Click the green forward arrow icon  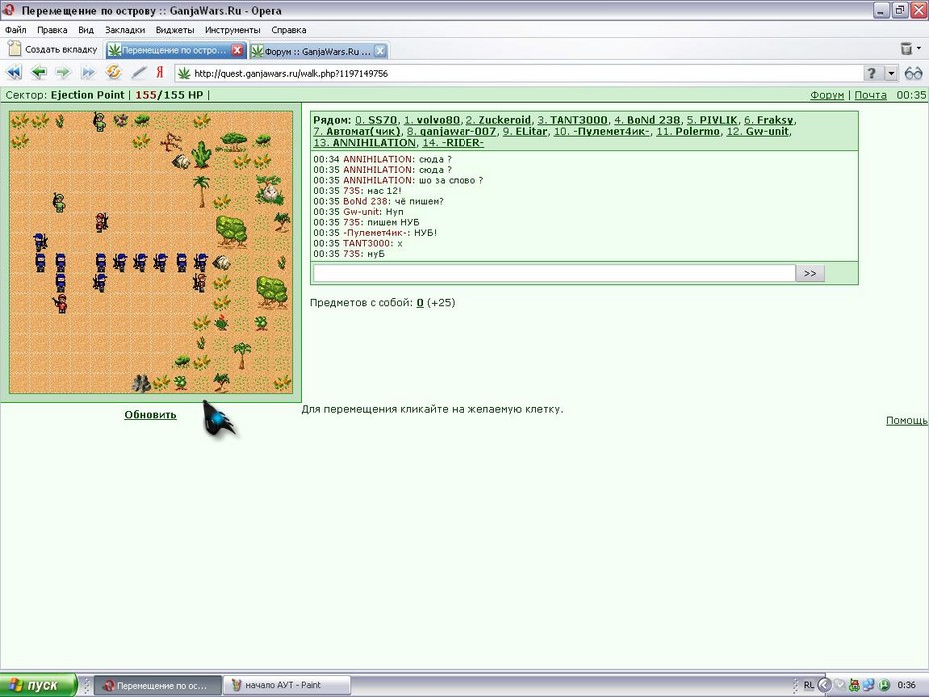[63, 73]
